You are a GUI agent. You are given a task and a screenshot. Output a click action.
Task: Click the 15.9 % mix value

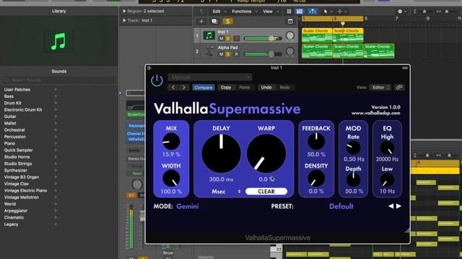click(171, 154)
